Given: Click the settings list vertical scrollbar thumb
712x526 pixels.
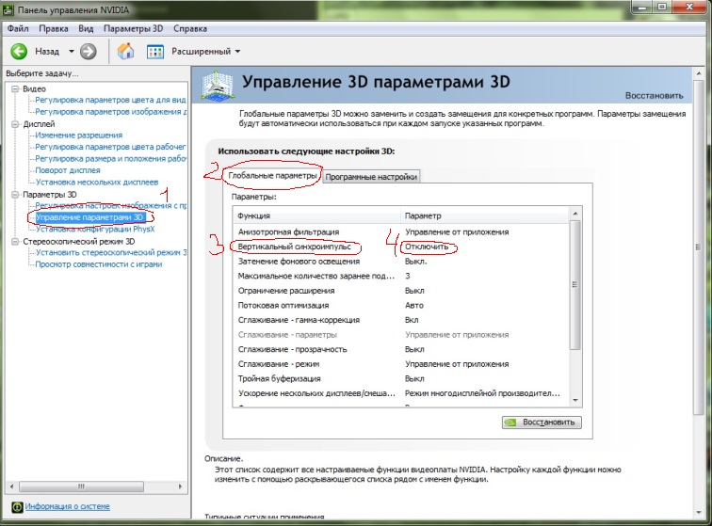Looking at the screenshot, I should tap(575, 284).
